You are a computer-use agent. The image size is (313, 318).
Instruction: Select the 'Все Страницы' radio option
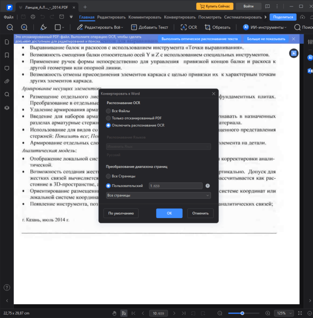pyautogui.click(x=108, y=176)
